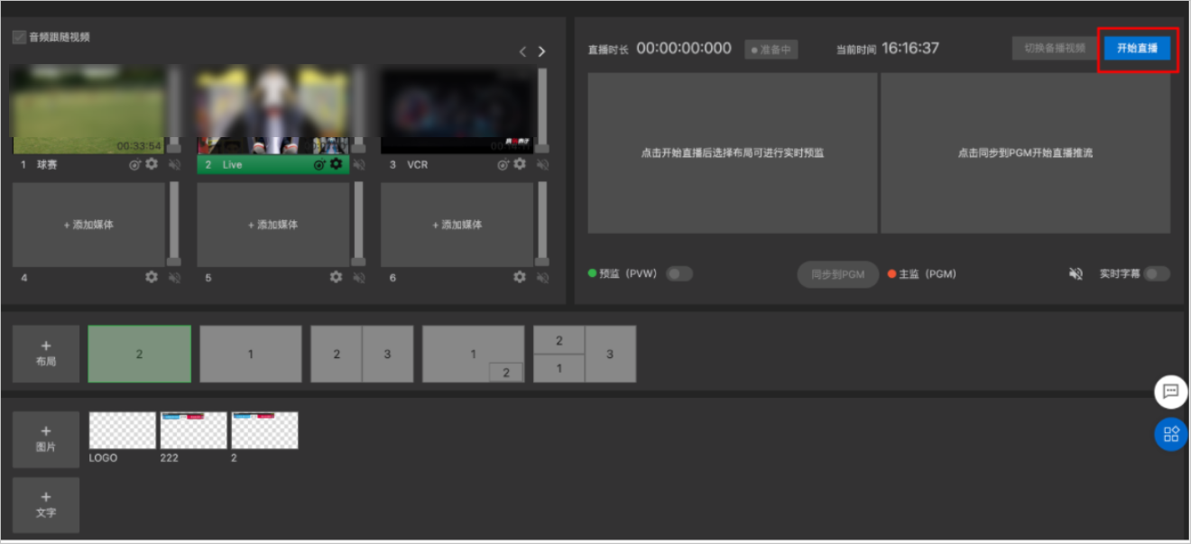
Task: Toggle mute icon for slot 5
Action: click(x=359, y=278)
